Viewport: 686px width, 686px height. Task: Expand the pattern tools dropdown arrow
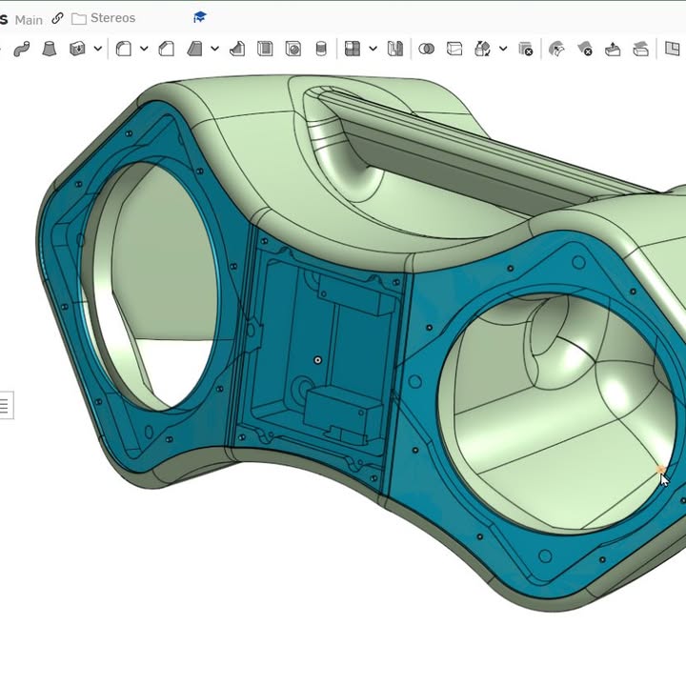pyautogui.click(x=373, y=49)
